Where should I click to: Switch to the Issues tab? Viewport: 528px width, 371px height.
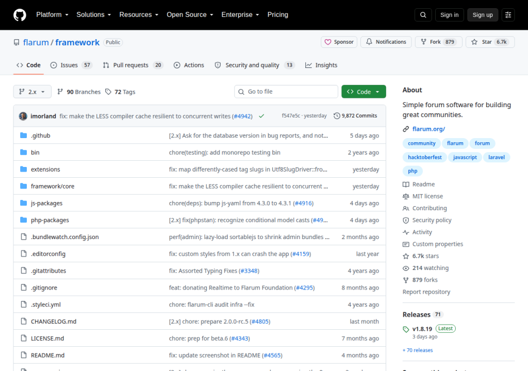pos(71,65)
